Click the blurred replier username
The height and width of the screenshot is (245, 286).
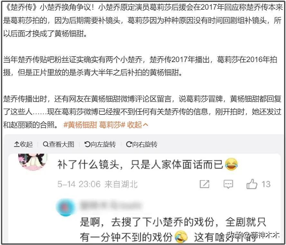(111, 205)
